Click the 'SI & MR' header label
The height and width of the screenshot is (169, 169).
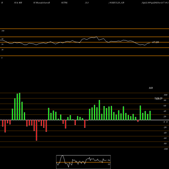pyautogui.click(x=18, y=3)
